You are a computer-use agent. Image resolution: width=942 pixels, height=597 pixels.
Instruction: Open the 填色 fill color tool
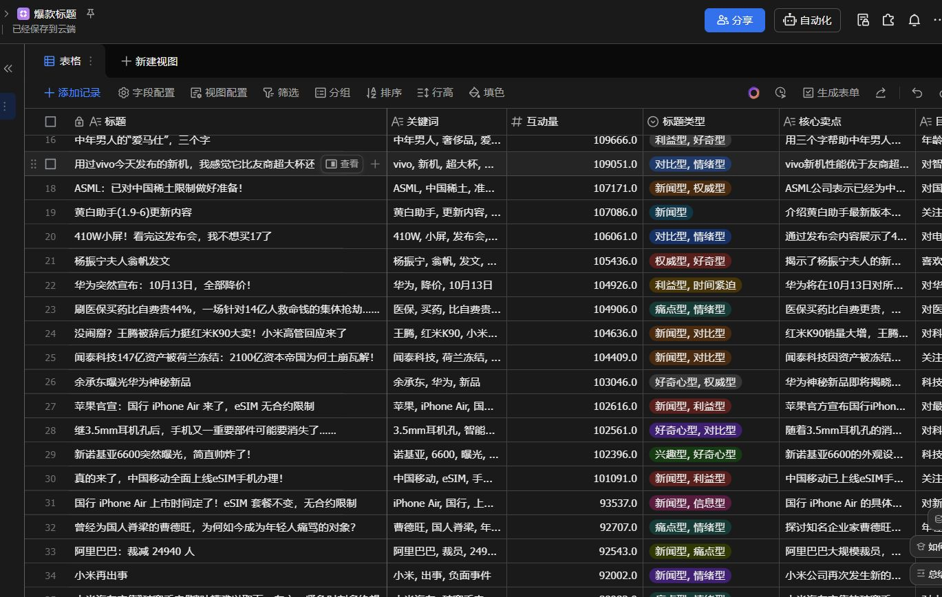coord(486,92)
